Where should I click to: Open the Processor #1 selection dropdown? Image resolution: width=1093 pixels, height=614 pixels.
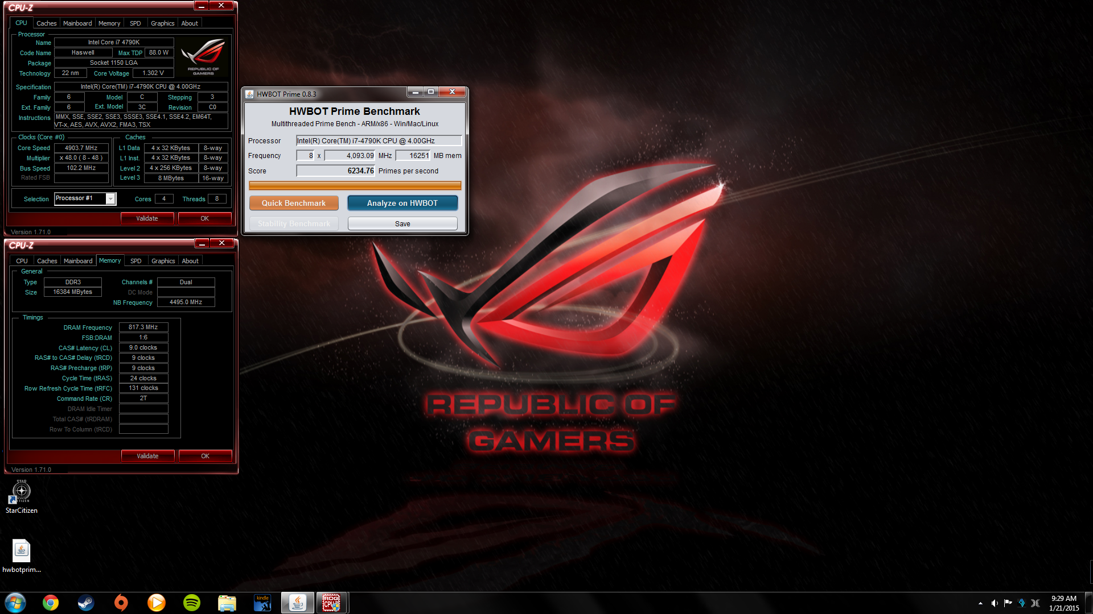[x=85, y=198]
